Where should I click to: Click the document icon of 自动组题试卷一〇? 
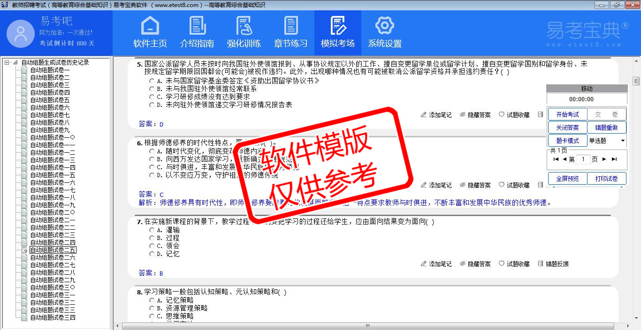(24, 137)
